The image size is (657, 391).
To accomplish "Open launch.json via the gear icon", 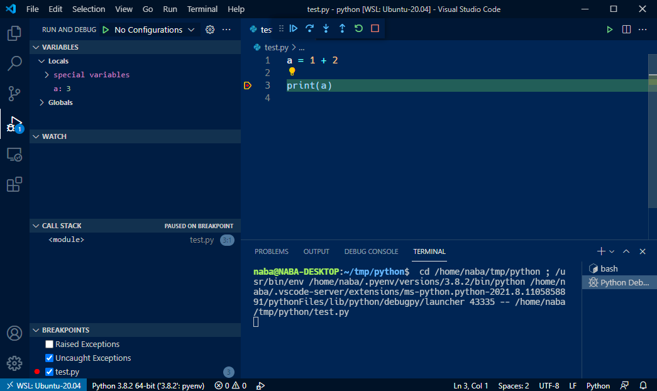I will (x=210, y=30).
